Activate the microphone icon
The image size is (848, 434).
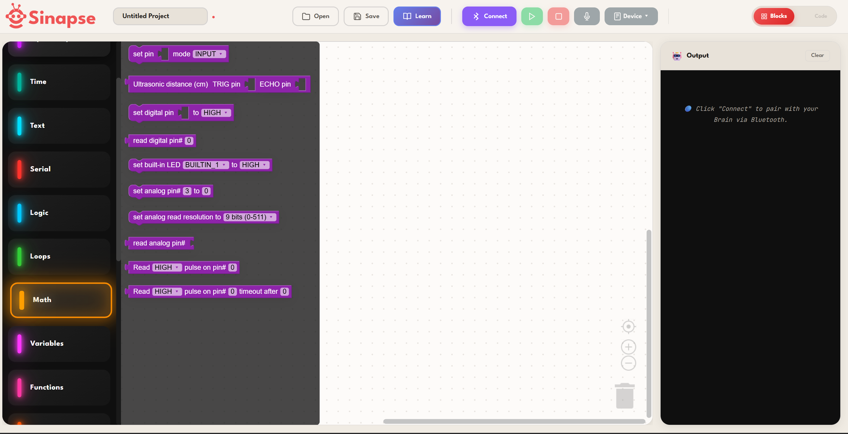586,16
